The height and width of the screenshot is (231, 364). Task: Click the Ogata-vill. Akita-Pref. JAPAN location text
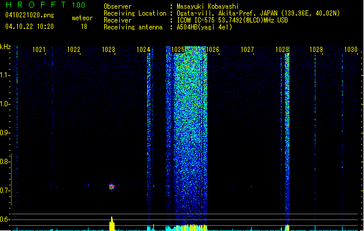(x=258, y=13)
